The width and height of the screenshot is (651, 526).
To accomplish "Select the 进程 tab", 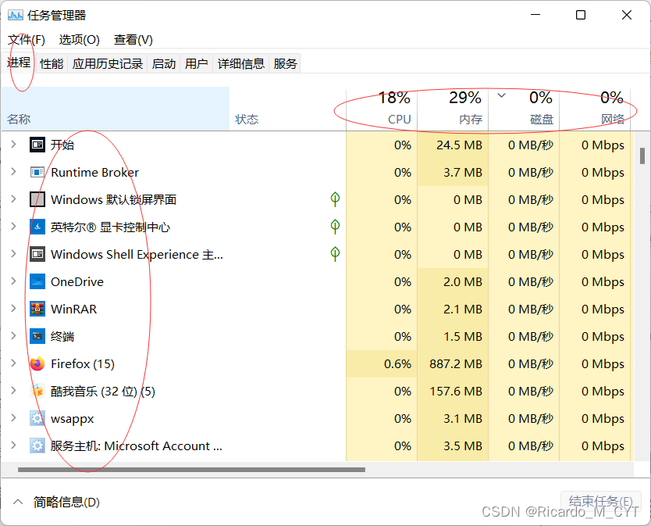I will [x=19, y=63].
